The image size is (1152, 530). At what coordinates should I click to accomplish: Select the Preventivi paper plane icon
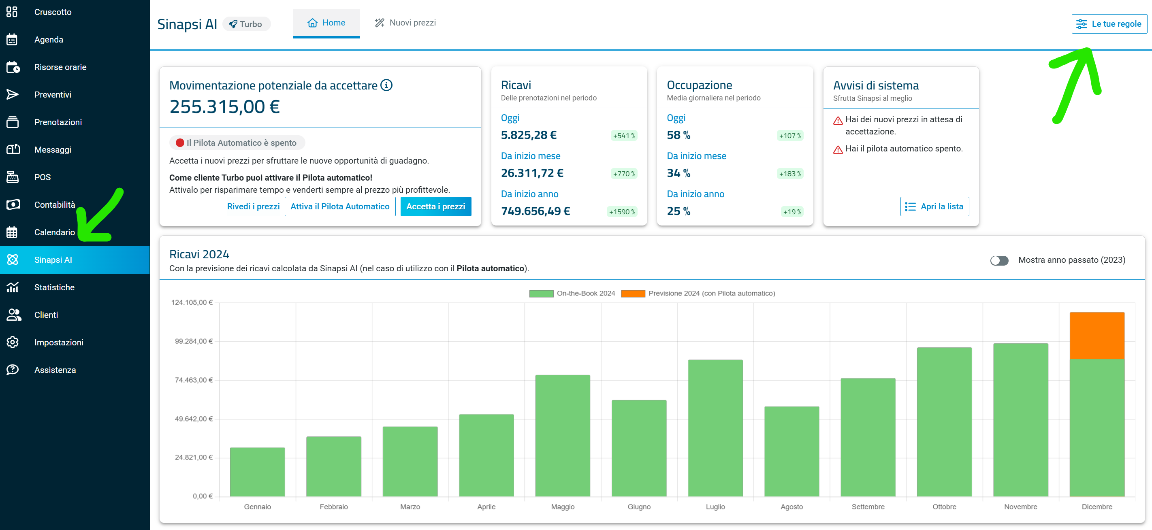pos(13,95)
